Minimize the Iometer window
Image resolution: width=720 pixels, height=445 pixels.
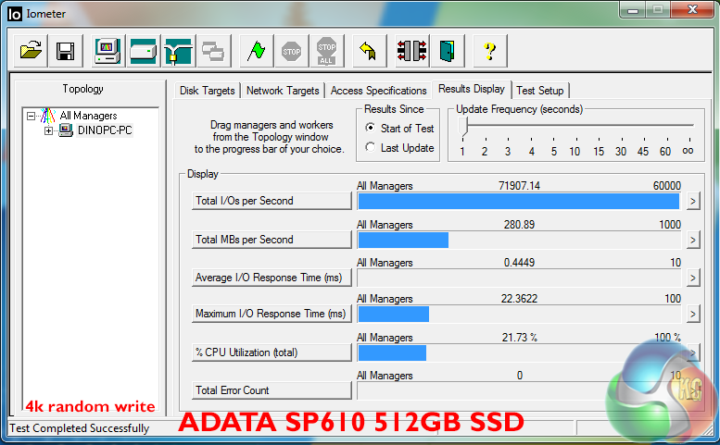(x=633, y=9)
